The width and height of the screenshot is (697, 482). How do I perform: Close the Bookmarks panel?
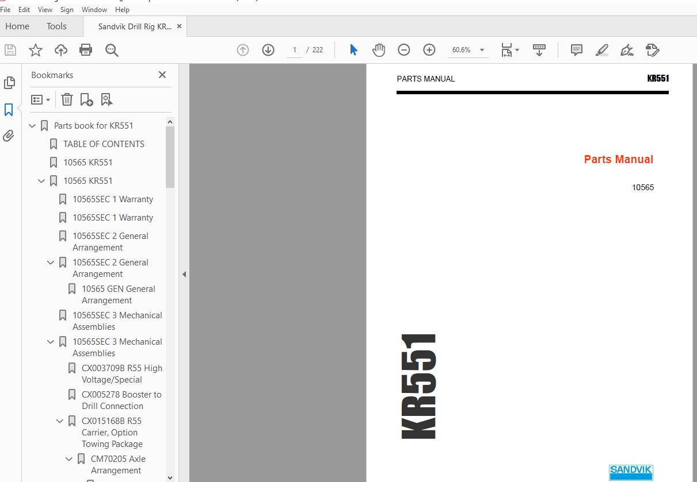click(162, 75)
